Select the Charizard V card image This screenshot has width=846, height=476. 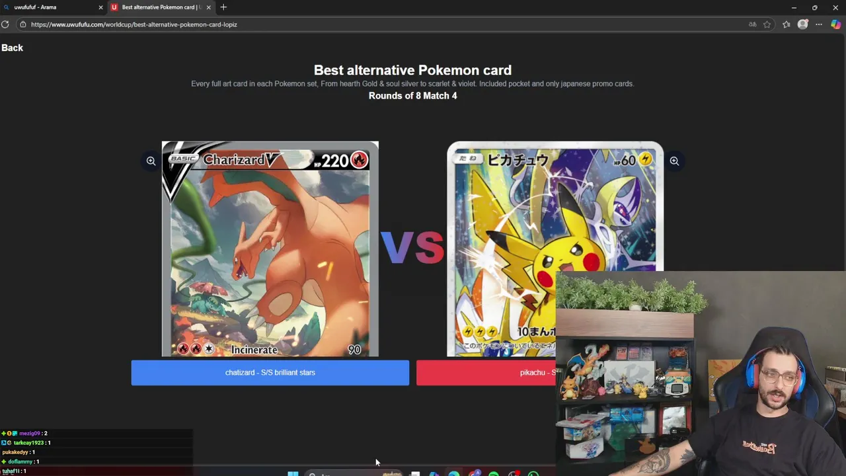(270, 249)
